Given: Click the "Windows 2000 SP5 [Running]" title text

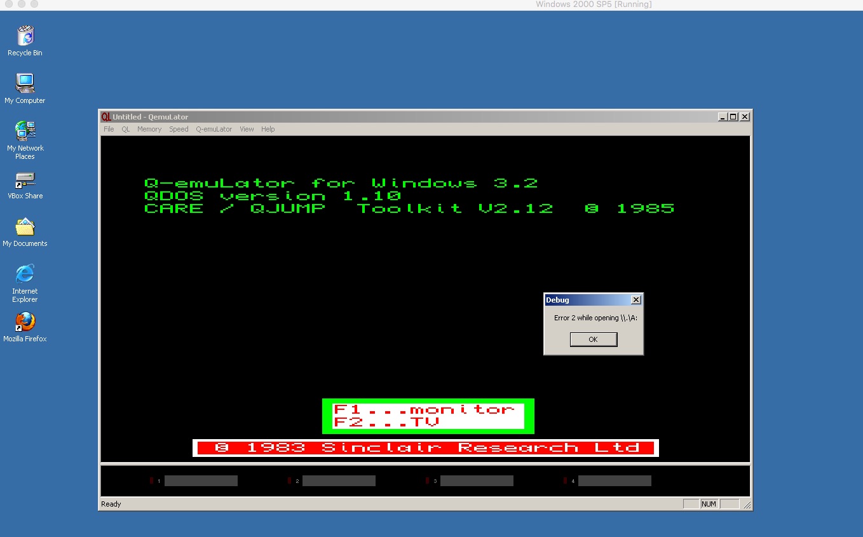Looking at the screenshot, I should [594, 4].
